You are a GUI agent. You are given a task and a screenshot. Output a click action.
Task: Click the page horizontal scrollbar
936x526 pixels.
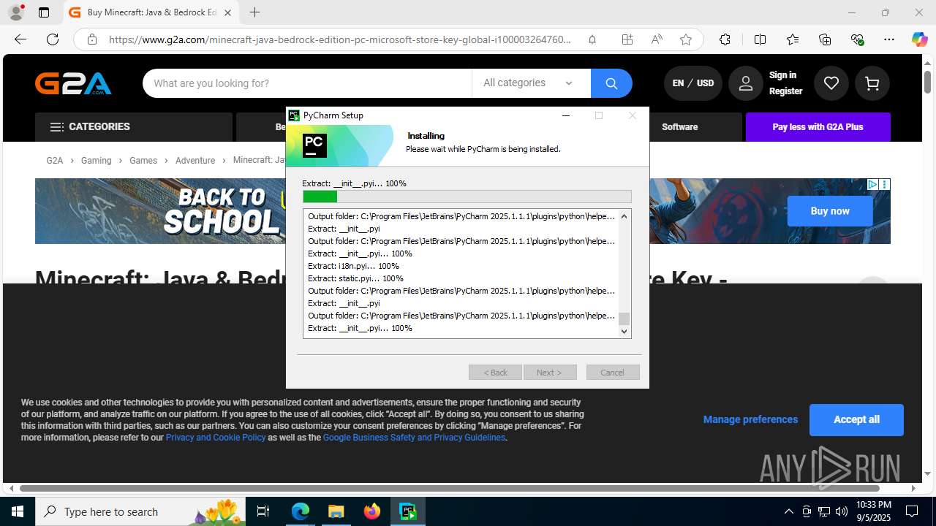pyautogui.click(x=449, y=488)
